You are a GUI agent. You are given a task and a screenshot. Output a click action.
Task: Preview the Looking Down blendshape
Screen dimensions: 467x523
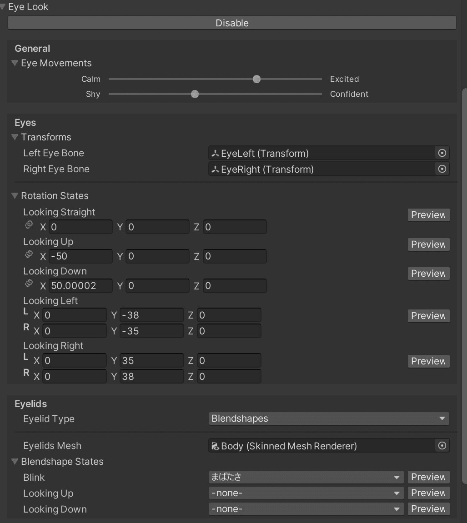coord(429,509)
